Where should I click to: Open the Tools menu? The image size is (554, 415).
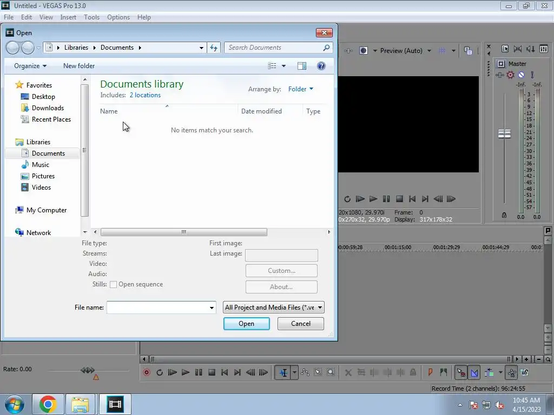[x=91, y=17]
